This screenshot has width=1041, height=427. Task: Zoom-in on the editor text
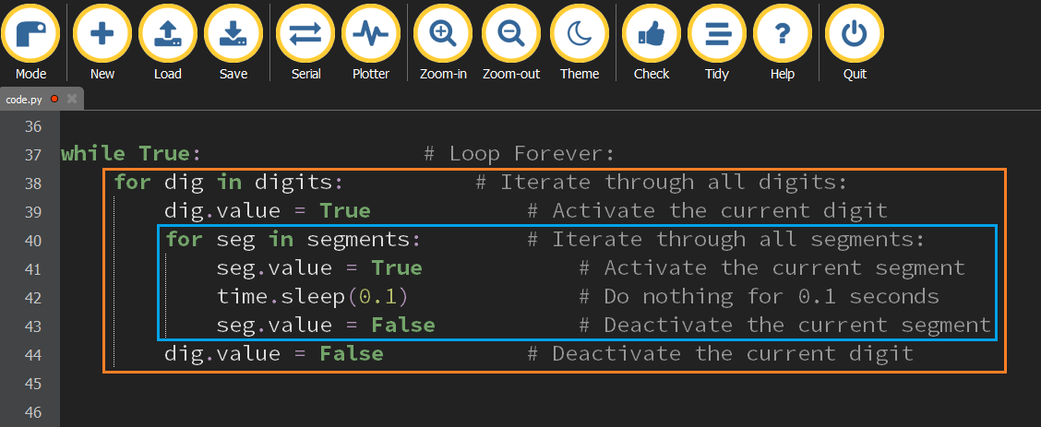(x=443, y=34)
